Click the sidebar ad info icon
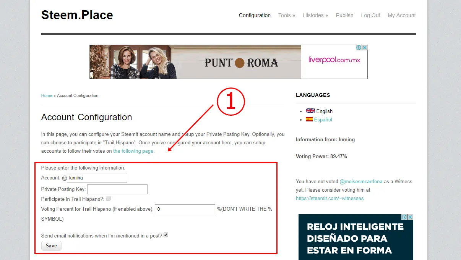Image resolution: width=461 pixels, height=260 pixels. coord(404,217)
